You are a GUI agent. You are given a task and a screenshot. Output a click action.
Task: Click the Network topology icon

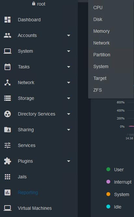(x=7, y=82)
